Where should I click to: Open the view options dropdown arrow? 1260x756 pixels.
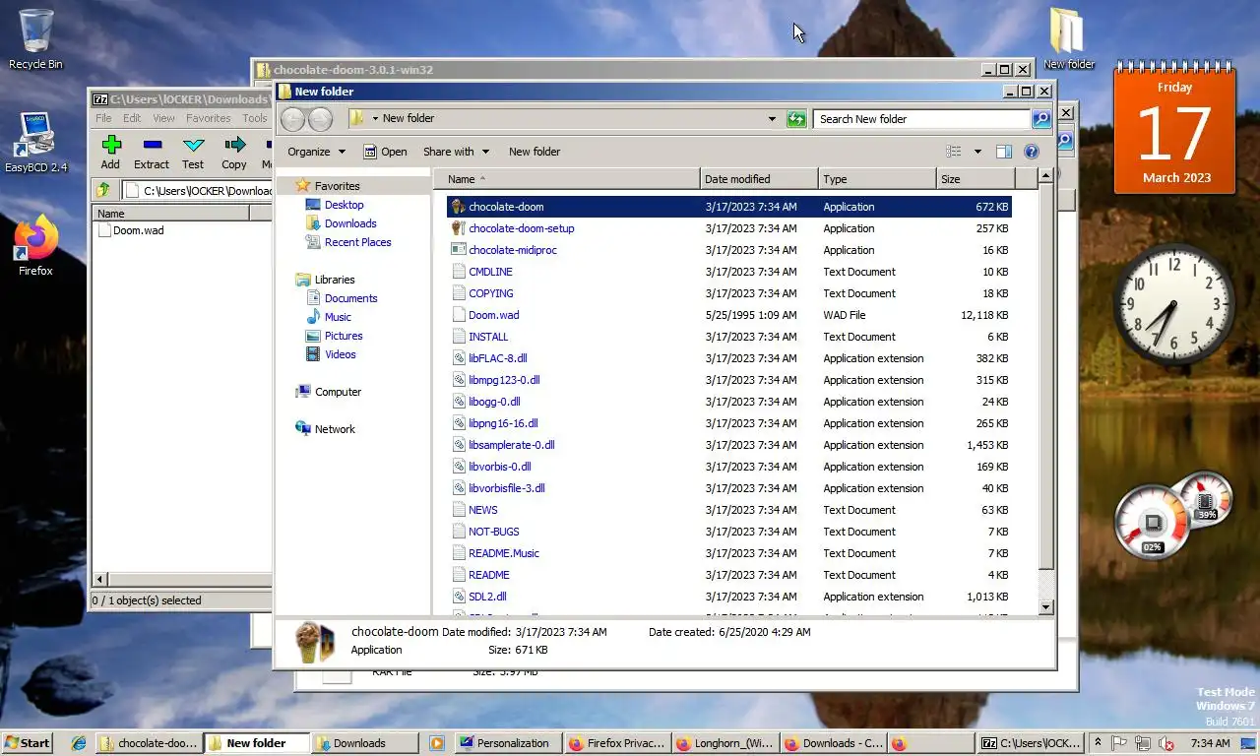point(977,152)
